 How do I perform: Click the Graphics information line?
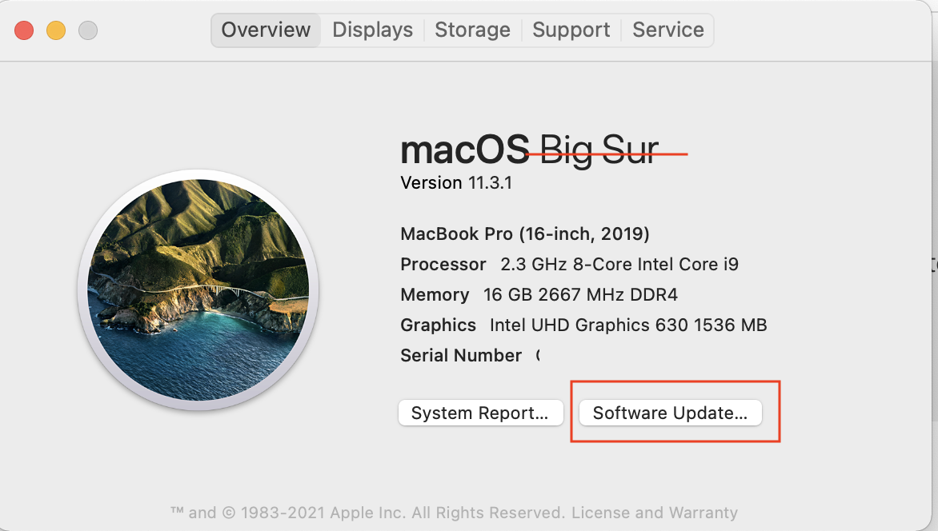(583, 325)
